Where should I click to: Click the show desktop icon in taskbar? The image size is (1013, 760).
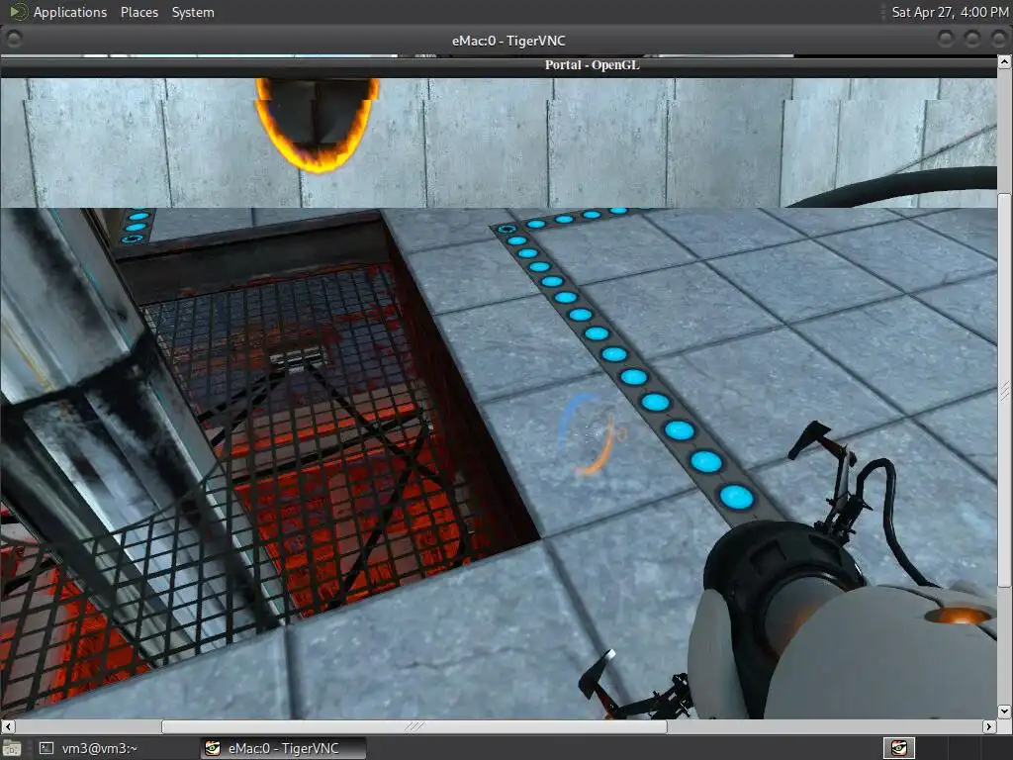point(12,748)
